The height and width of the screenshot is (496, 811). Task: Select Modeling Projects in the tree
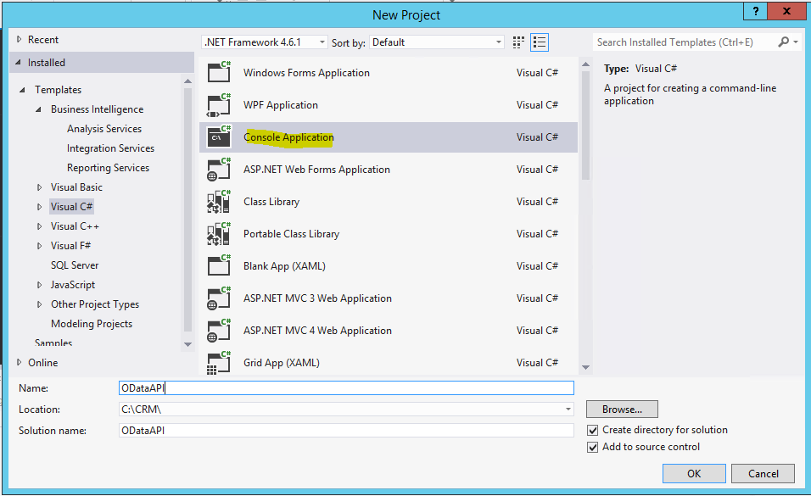click(x=92, y=324)
